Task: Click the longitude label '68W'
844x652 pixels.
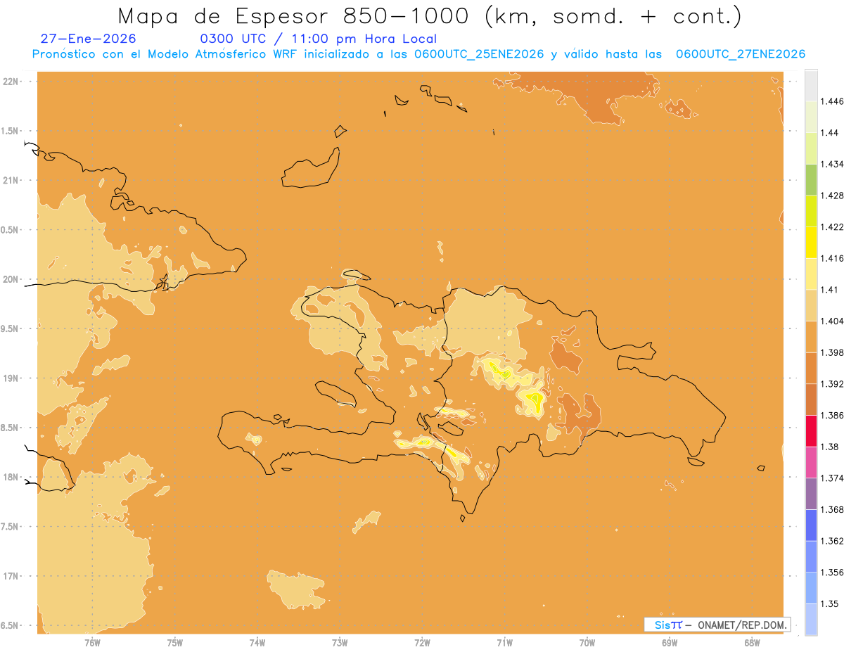Action: point(752,642)
